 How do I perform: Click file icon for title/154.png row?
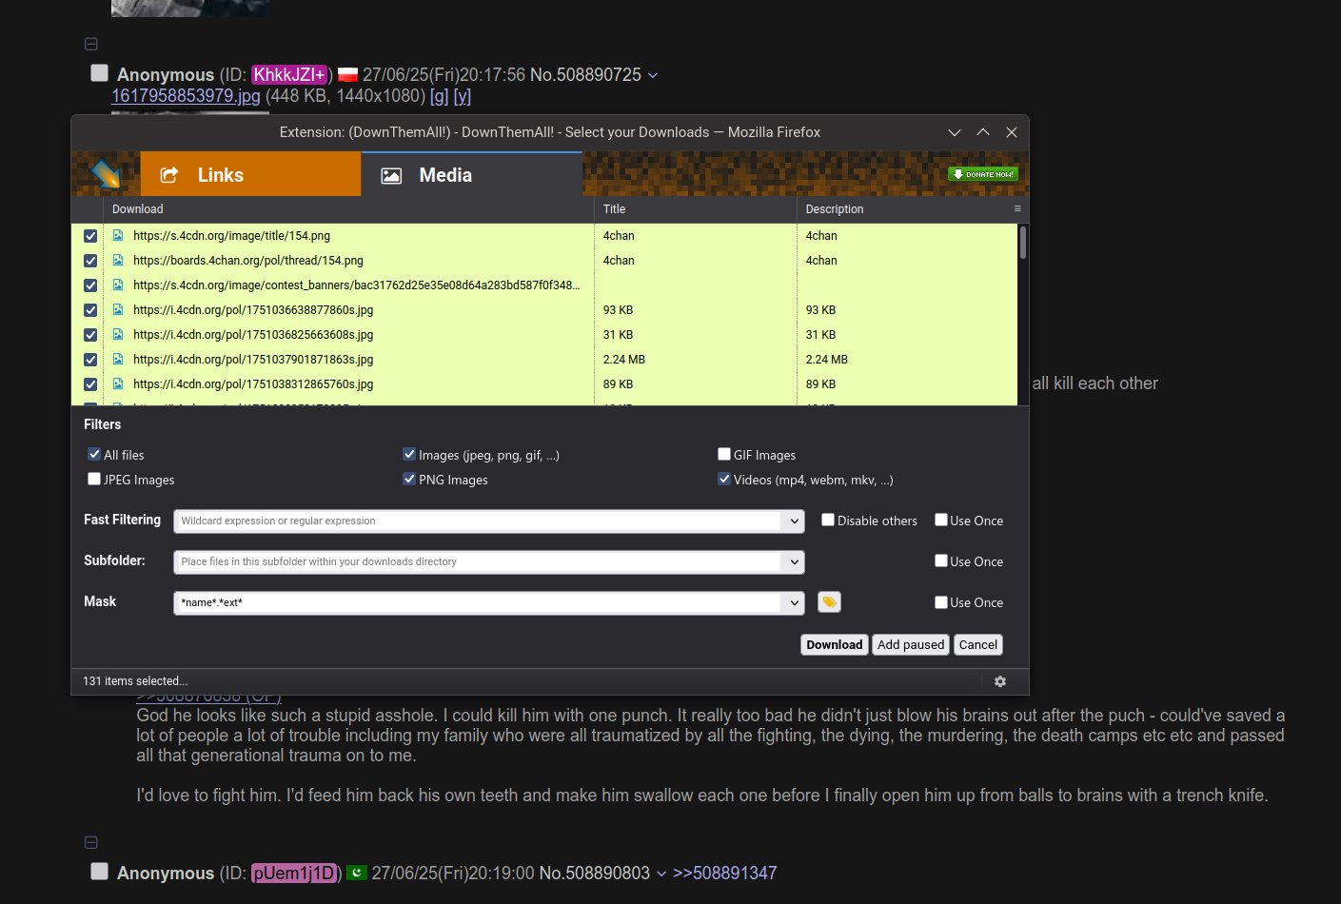pos(118,235)
